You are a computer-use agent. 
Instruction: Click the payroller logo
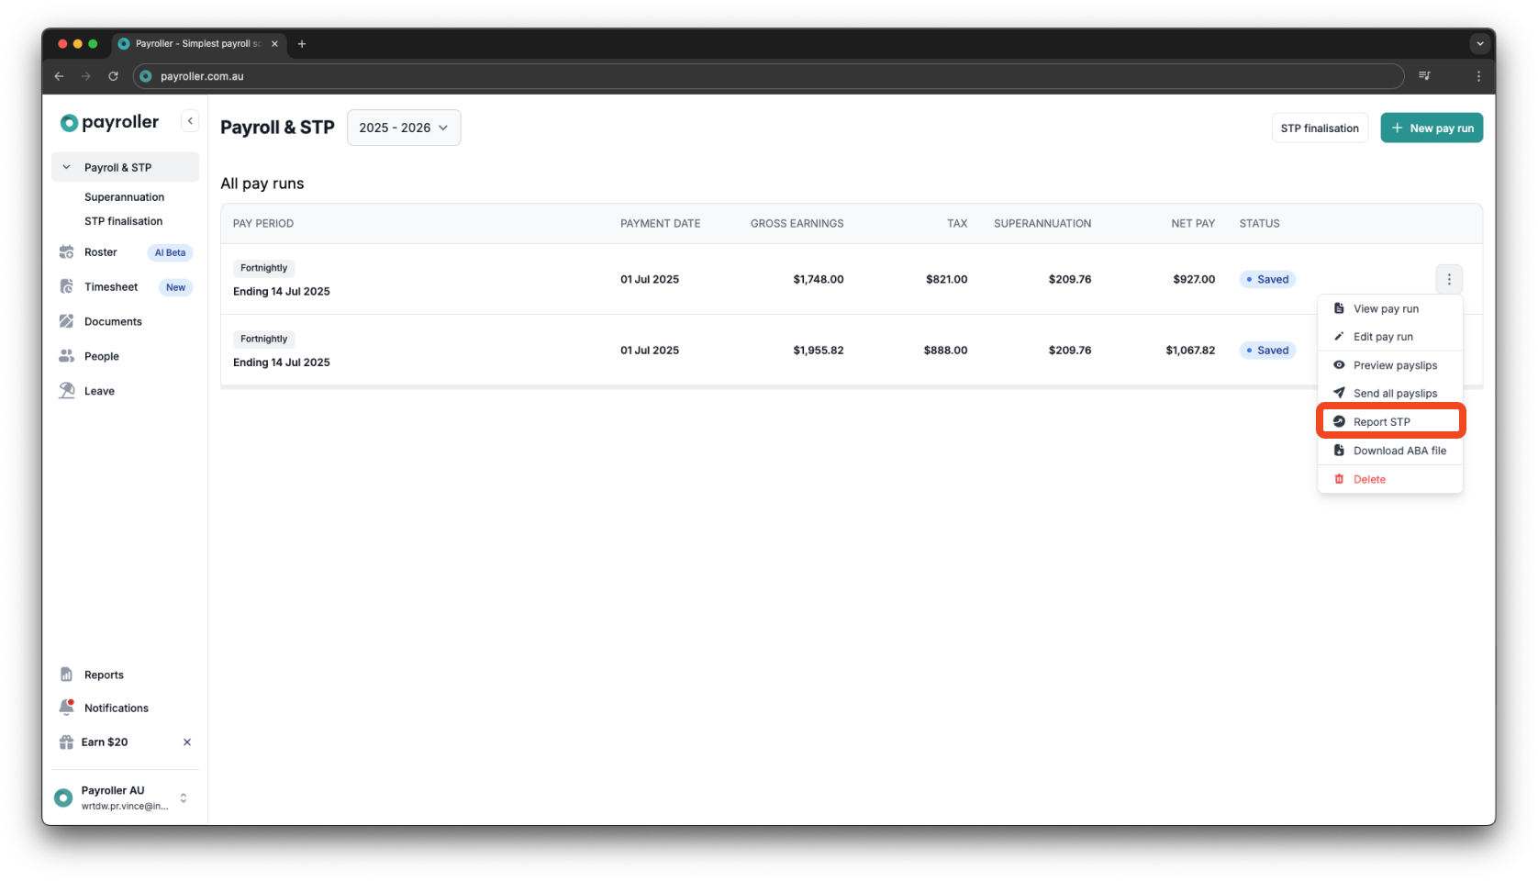point(109,122)
